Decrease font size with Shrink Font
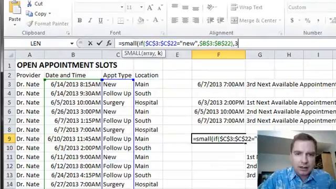The image size is (336, 189). tap(160, 8)
